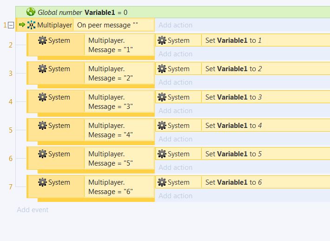The width and height of the screenshot is (330, 241).
Task: Click System gear icon in Message = "6" condition
Action: (x=42, y=182)
